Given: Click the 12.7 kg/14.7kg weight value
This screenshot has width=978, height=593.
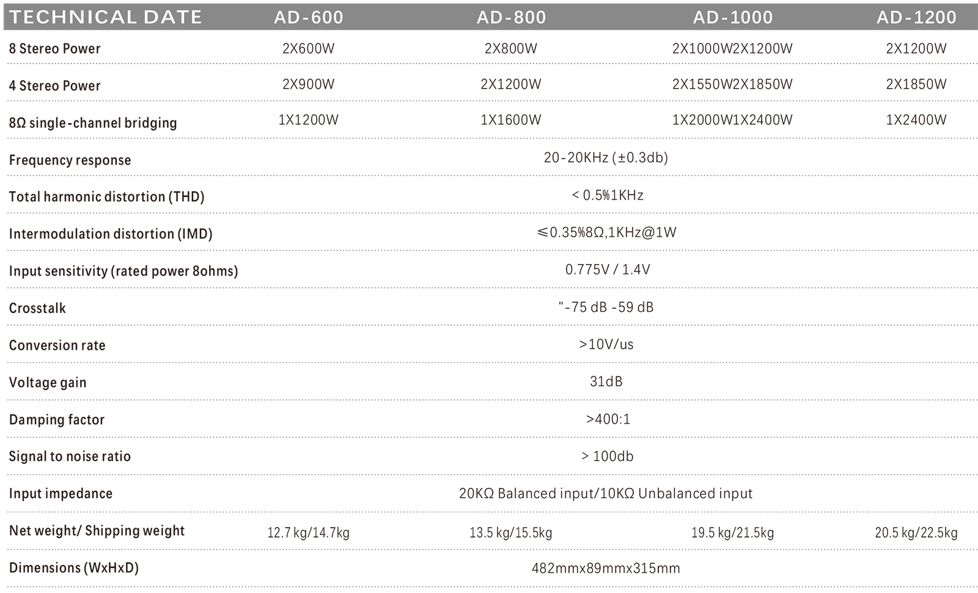Looking at the screenshot, I should click(308, 533).
